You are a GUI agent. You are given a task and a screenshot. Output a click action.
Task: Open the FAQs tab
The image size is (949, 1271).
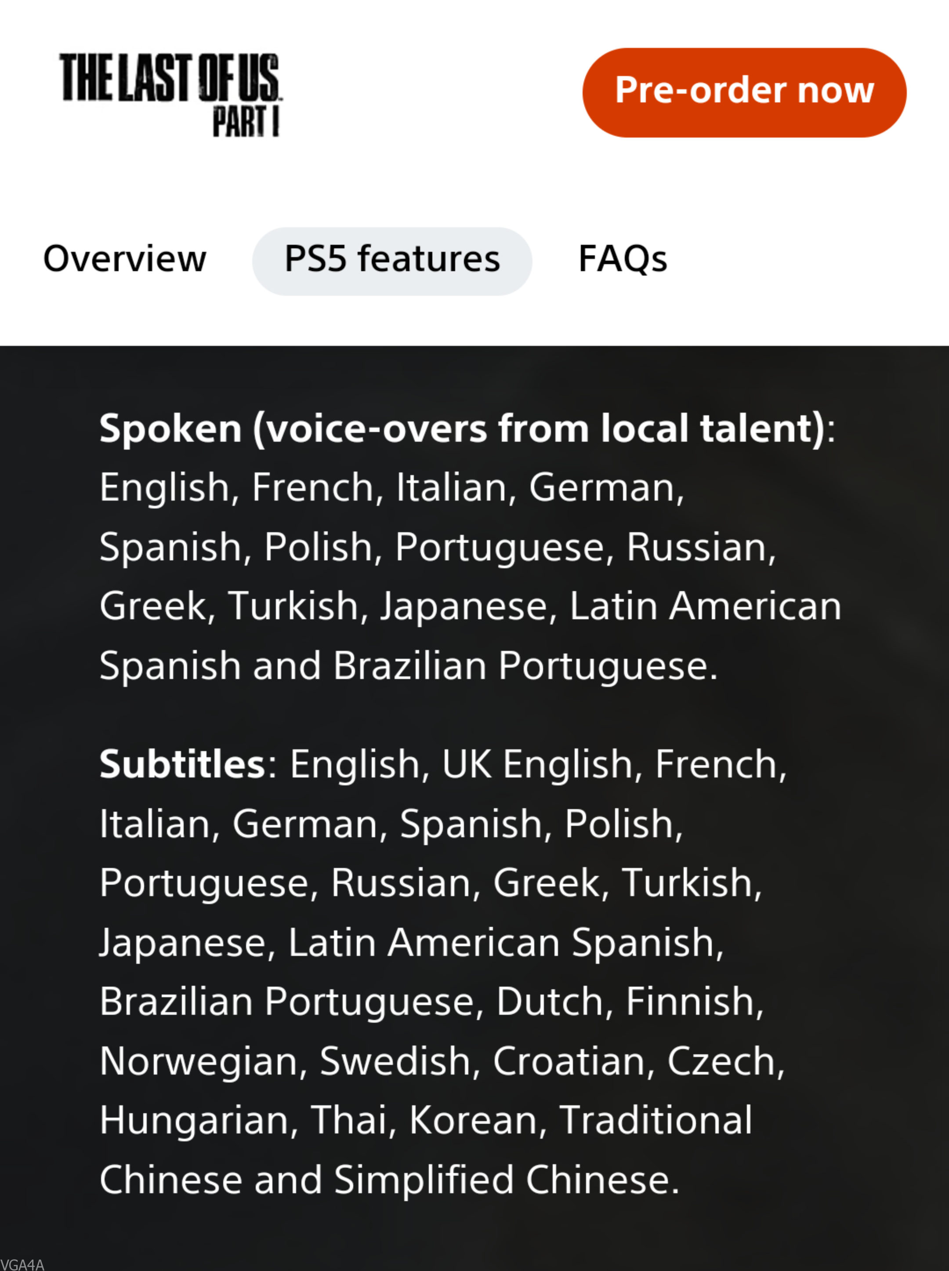(x=623, y=259)
